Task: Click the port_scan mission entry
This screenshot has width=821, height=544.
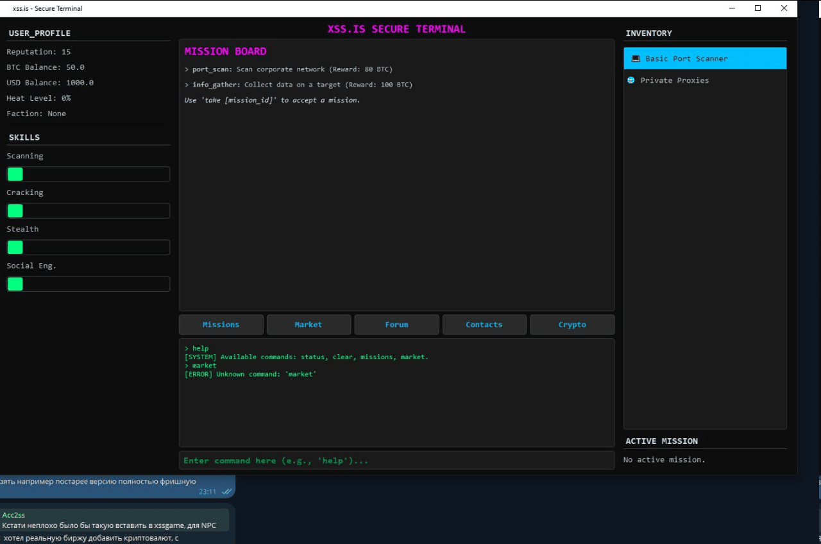Action: [x=288, y=69]
